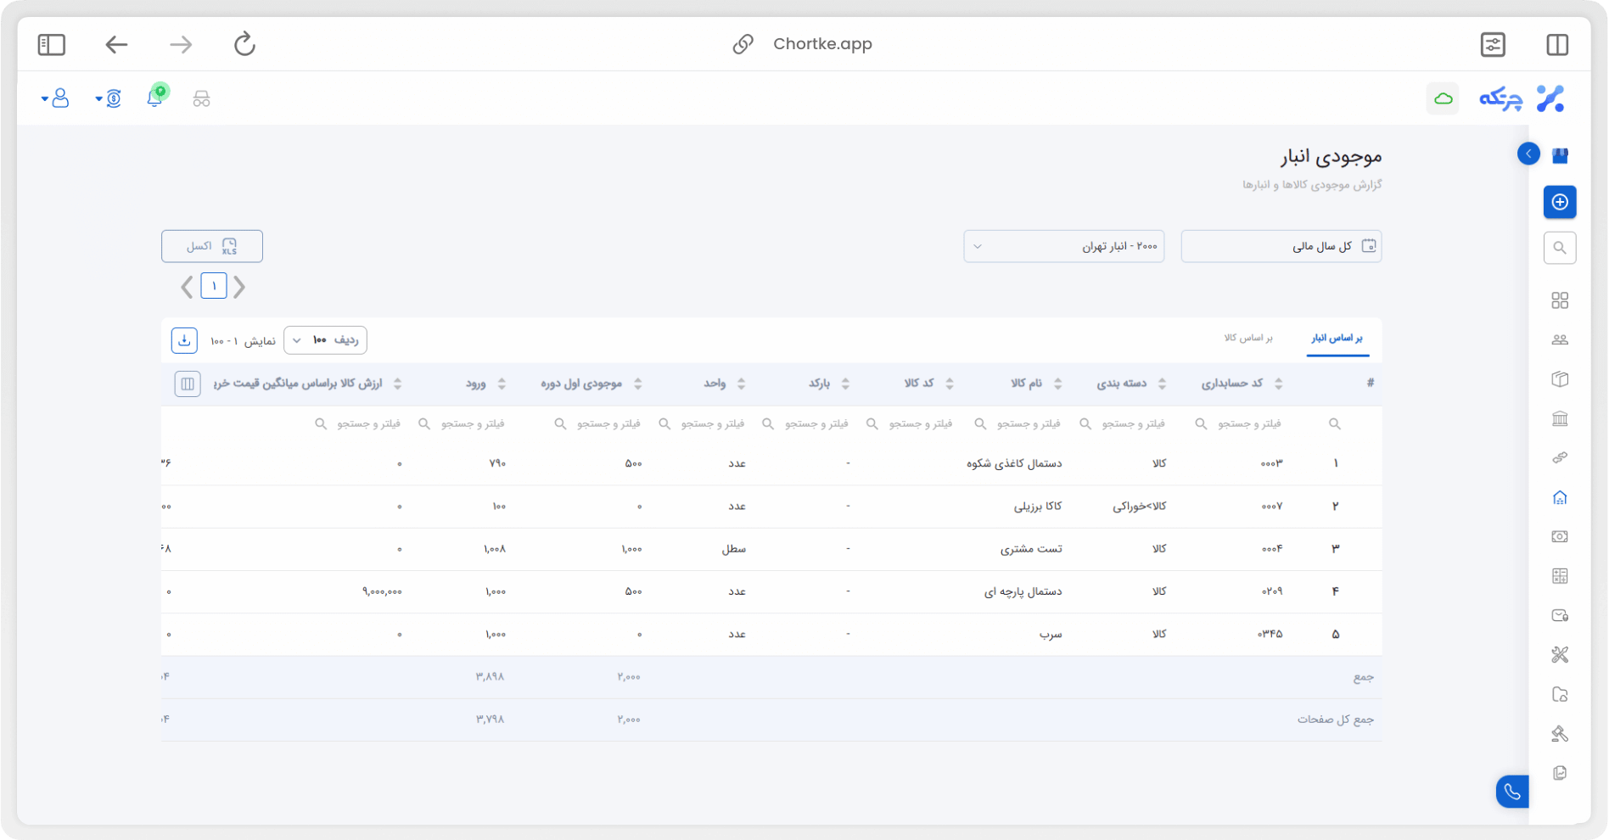Click the اکسل export button
The width and height of the screenshot is (1609, 840).
tap(212, 246)
